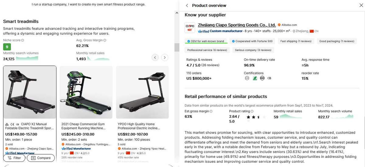This screenshot has height=167, width=365.
Task: Open the YPOO treadmill product image
Action: click(142, 92)
